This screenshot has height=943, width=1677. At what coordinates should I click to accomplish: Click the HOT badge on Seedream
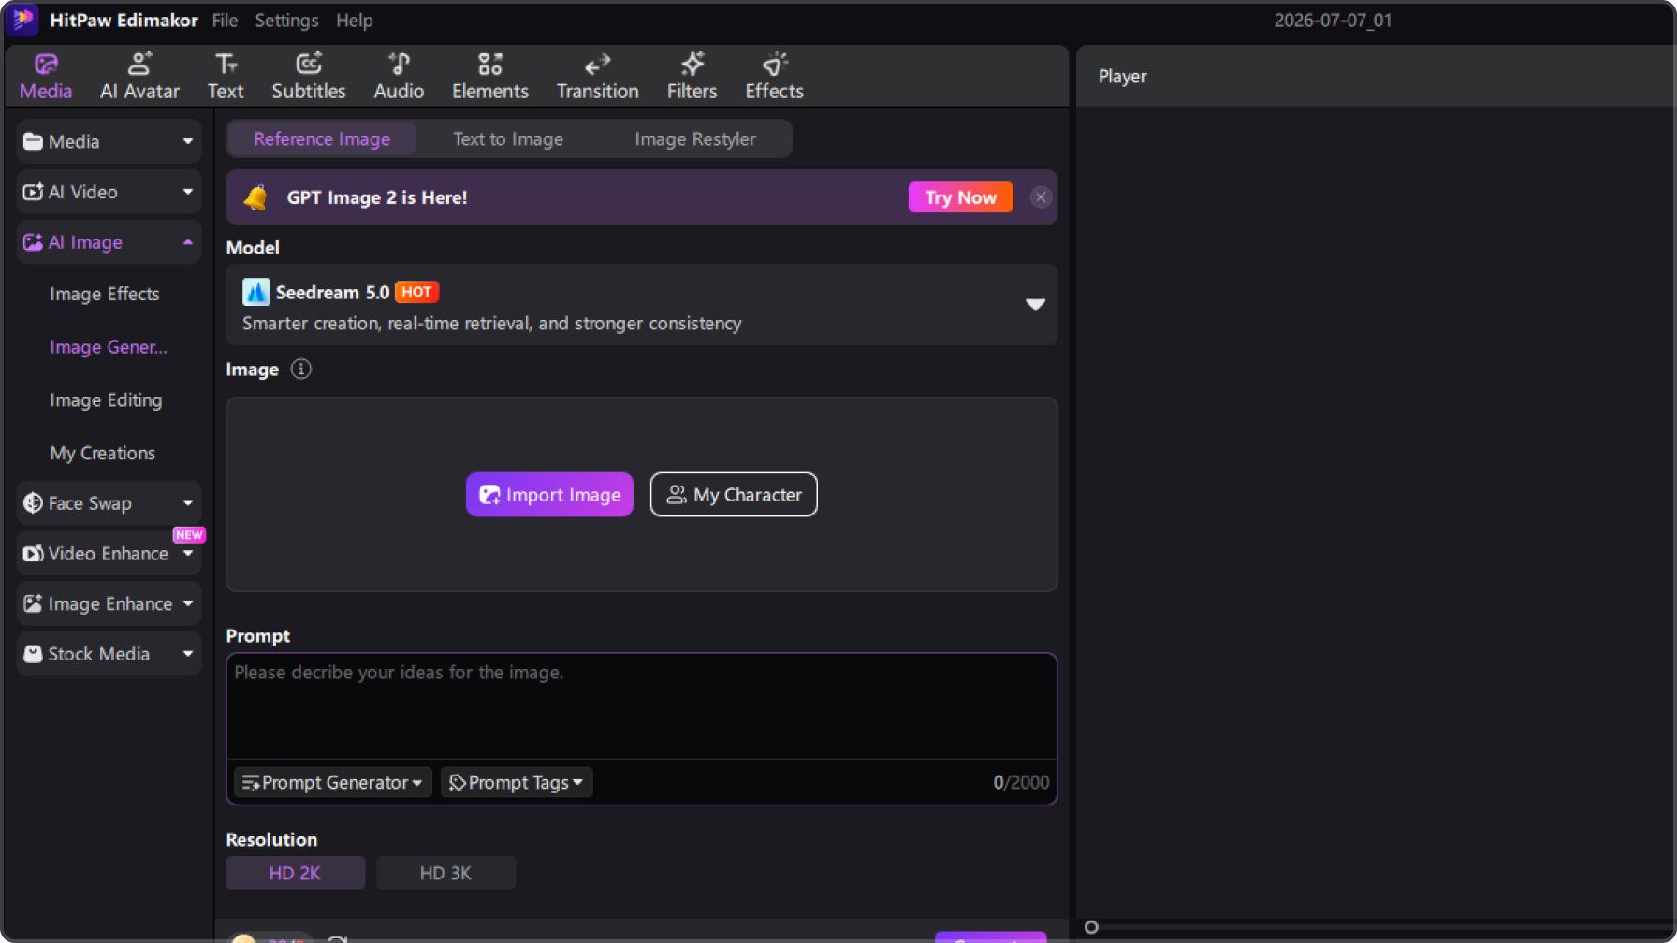click(416, 292)
